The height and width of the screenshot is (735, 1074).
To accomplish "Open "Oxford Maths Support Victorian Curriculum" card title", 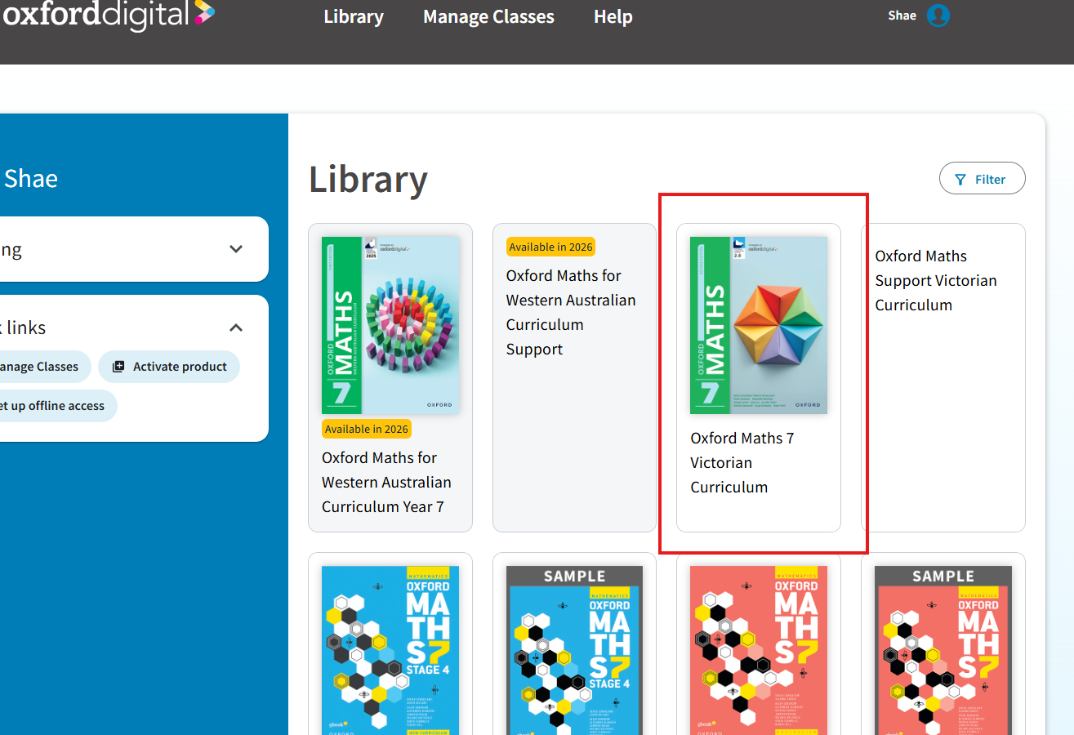I will pyautogui.click(x=936, y=280).
